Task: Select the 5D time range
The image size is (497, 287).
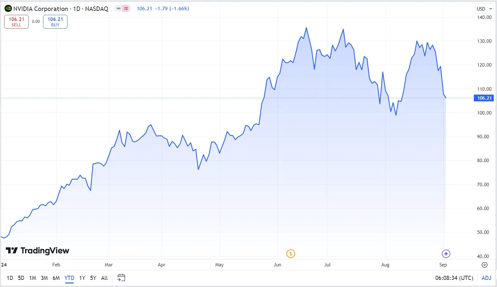Action: (x=21, y=278)
